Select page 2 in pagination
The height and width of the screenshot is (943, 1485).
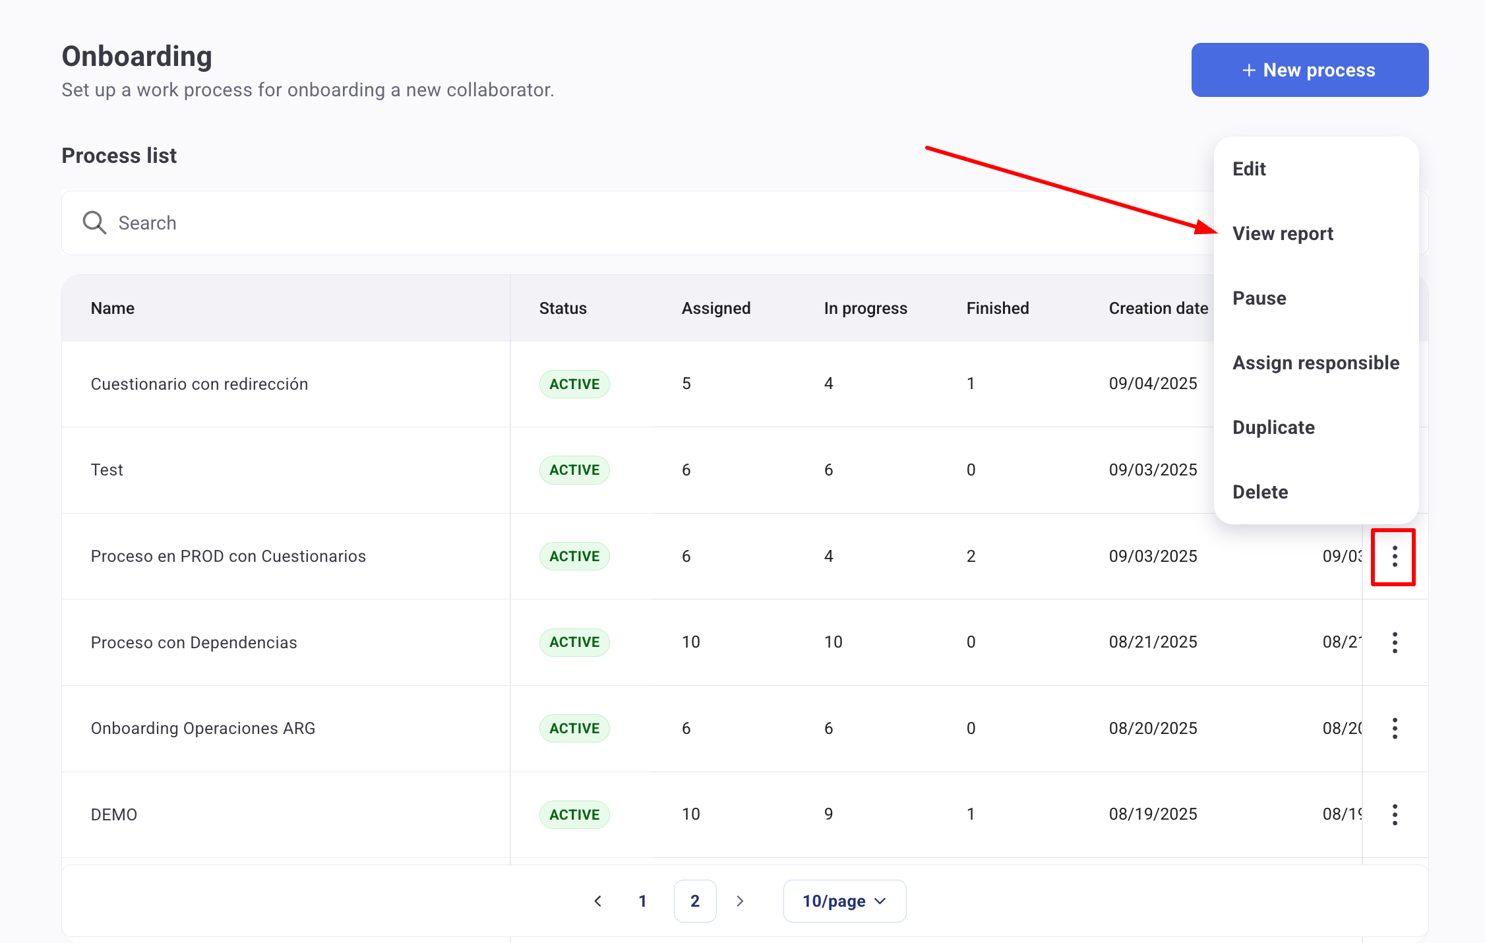click(x=695, y=901)
